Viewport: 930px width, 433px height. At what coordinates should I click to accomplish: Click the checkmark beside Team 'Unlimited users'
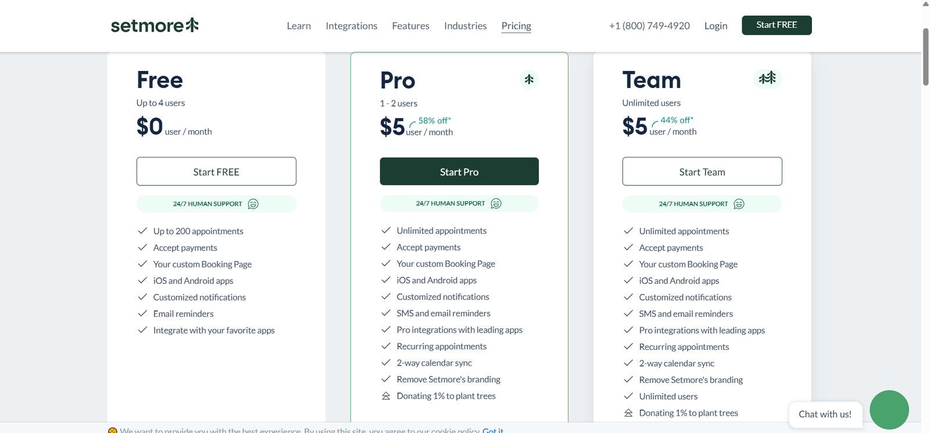coord(628,396)
